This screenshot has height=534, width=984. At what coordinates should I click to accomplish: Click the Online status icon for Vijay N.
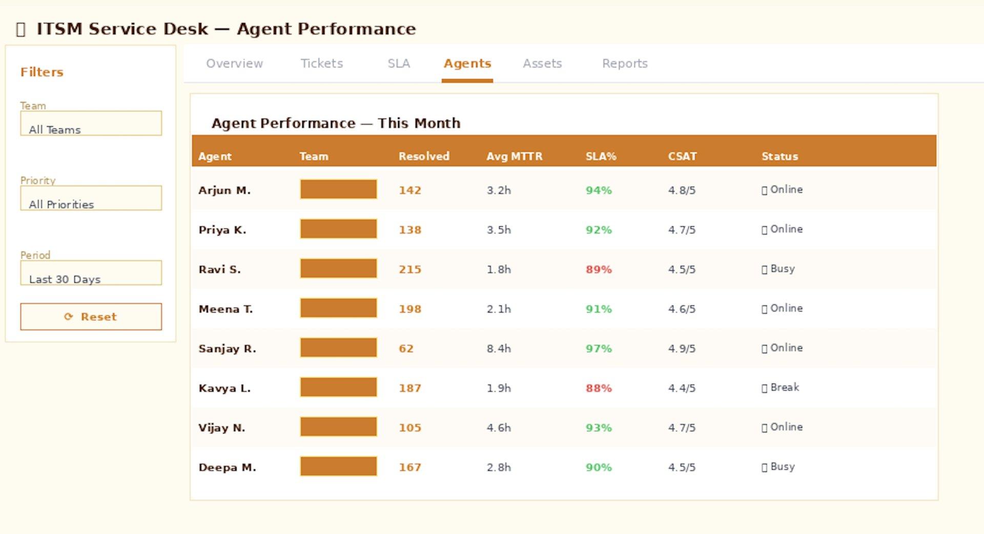point(764,428)
